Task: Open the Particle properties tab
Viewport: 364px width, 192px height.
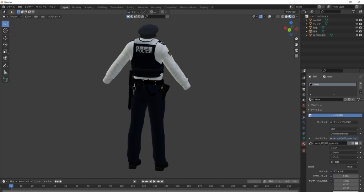Action: 304,123
